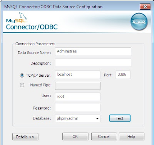Click the Data Source Name field
This screenshot has height=145, width=154.
point(93,52)
